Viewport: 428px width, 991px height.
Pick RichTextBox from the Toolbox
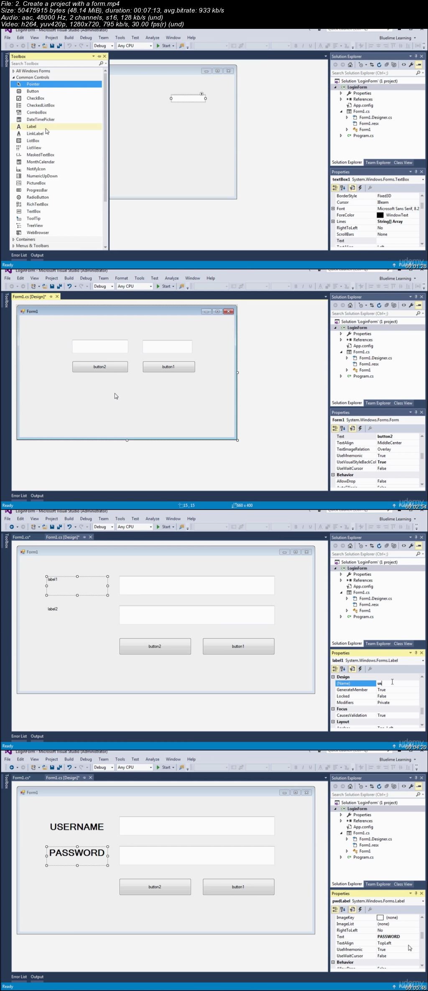coord(56,205)
